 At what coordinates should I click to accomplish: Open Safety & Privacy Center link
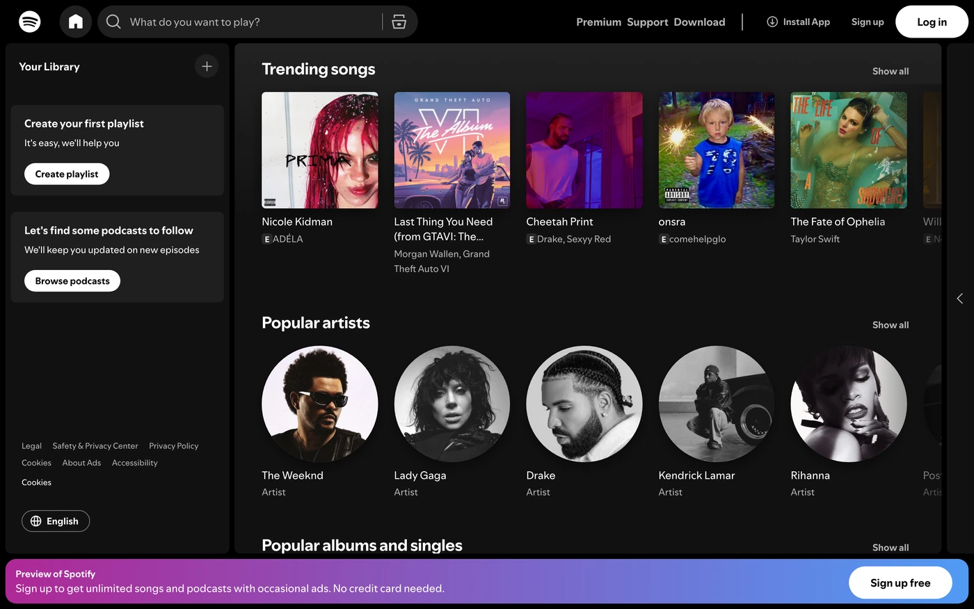pos(95,446)
